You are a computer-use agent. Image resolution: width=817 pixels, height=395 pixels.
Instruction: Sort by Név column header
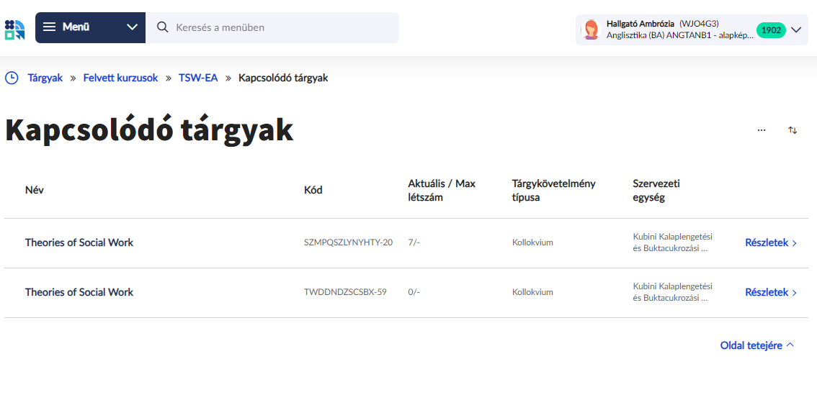[35, 190]
